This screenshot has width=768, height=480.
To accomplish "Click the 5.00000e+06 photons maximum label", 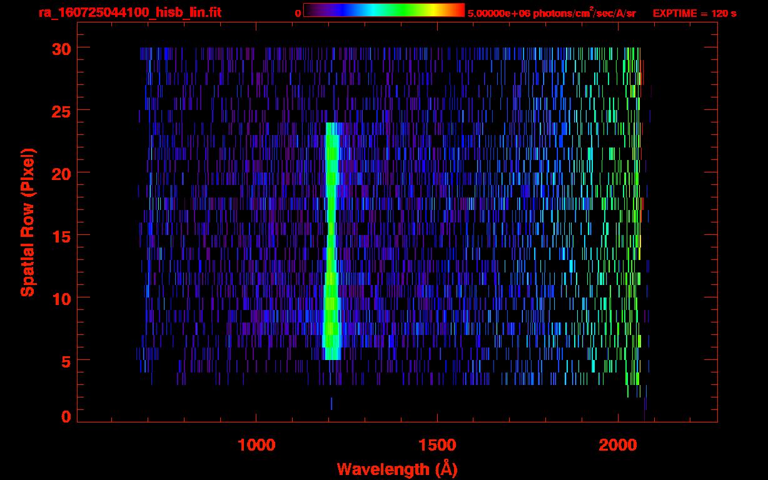I will click(x=551, y=13).
